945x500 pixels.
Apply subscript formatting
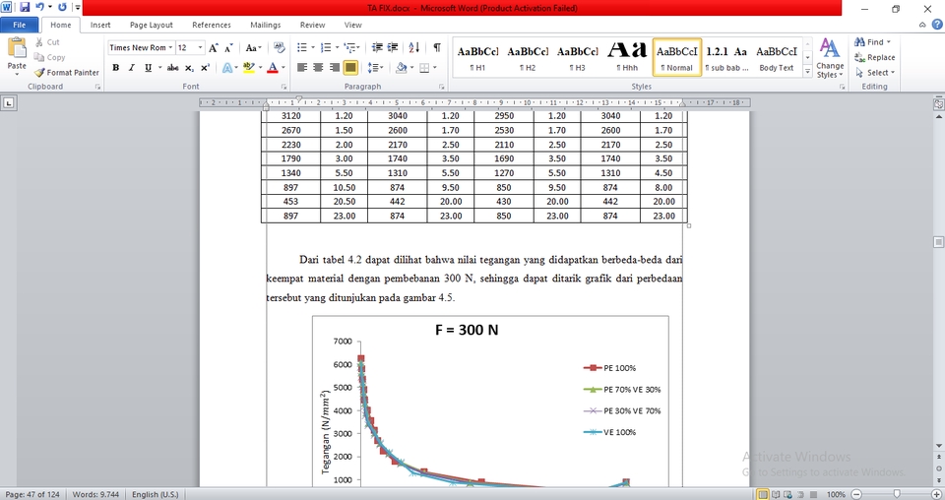click(x=189, y=68)
